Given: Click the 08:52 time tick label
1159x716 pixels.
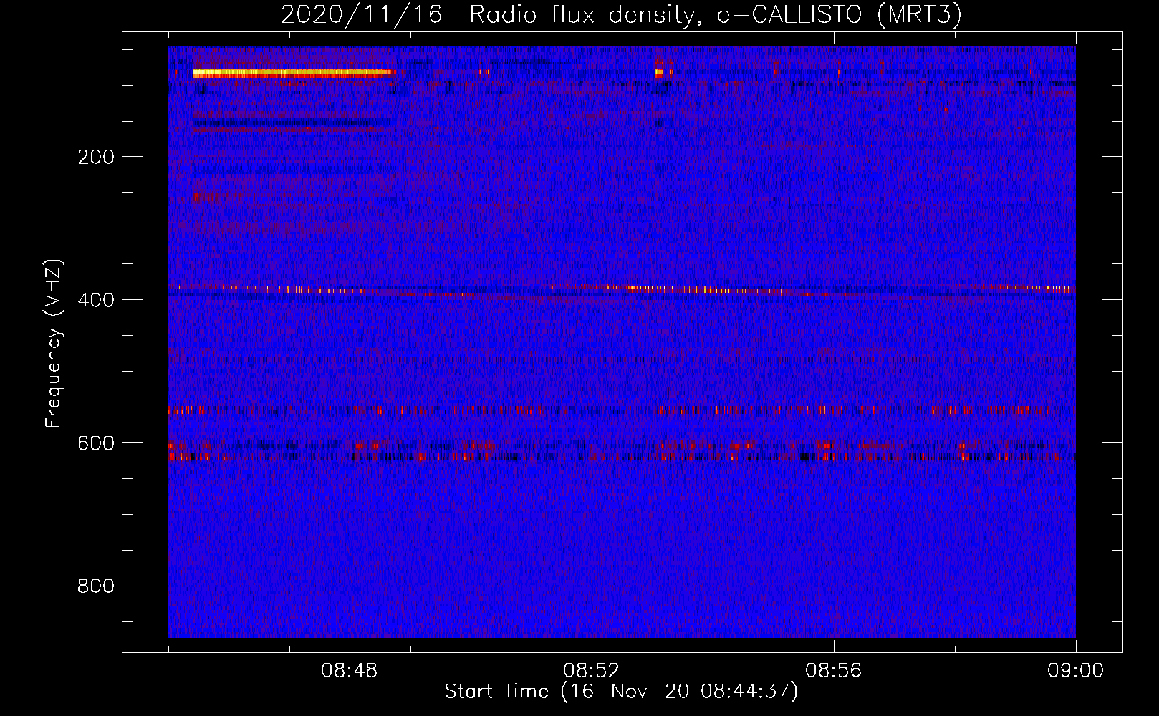Looking at the screenshot, I should (592, 671).
